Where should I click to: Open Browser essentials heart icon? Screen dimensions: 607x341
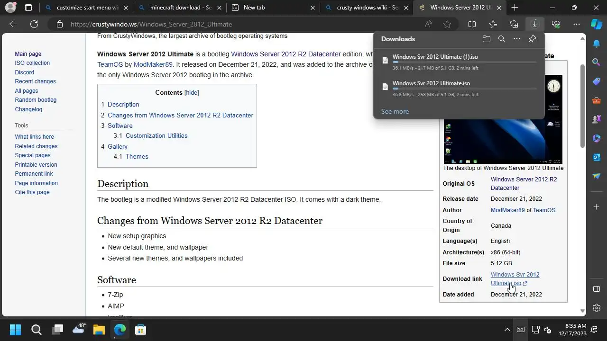(x=556, y=24)
